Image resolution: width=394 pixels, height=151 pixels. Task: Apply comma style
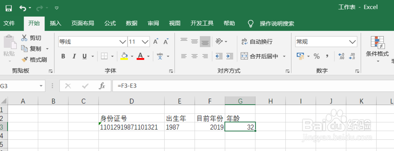pyautogui.click(x=327, y=56)
